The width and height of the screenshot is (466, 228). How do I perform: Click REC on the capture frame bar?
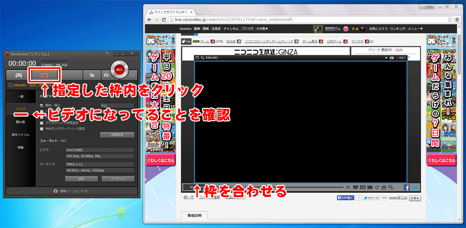(x=400, y=58)
